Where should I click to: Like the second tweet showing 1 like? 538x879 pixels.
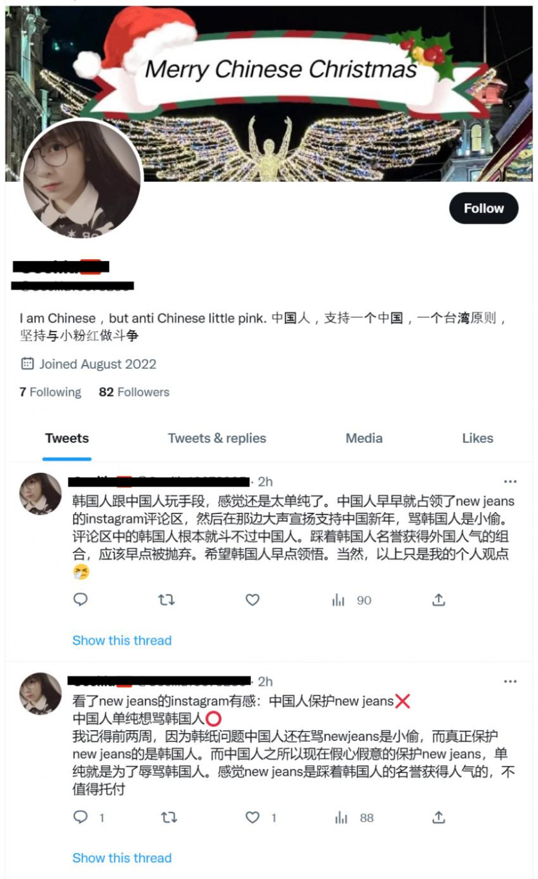point(261,817)
